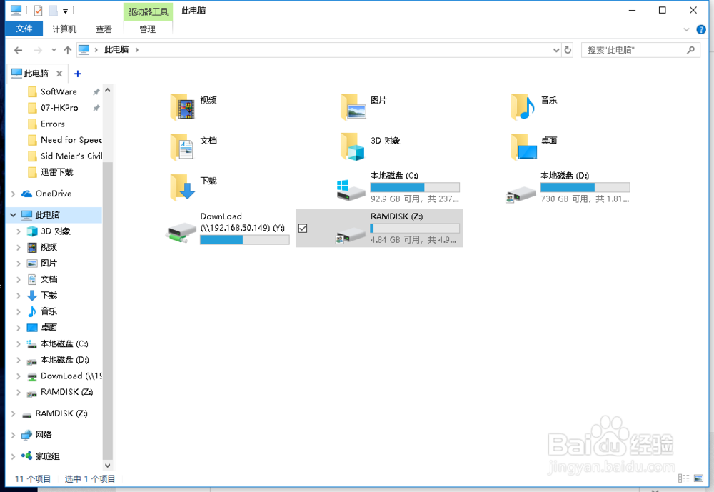Open the 计算机 ribbon tab
The width and height of the screenshot is (714, 492).
coord(64,29)
